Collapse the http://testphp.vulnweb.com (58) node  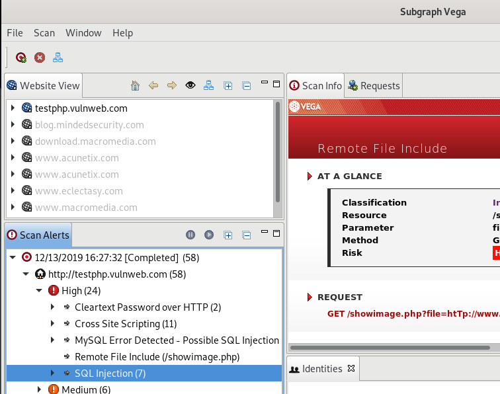[x=26, y=274]
